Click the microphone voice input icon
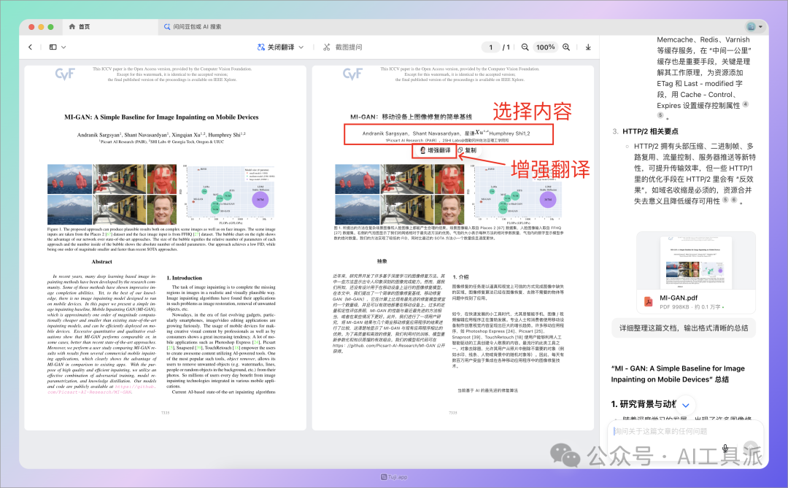Viewport: 788px width, 488px height. [725, 449]
